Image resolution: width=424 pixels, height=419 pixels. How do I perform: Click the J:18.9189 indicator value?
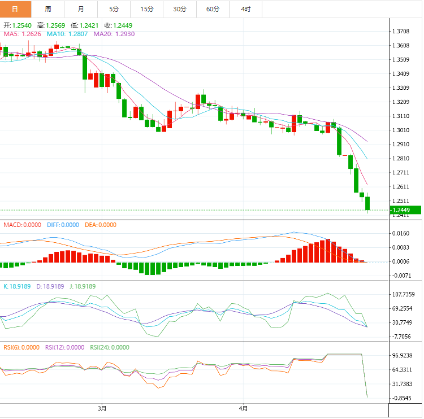coord(83,286)
